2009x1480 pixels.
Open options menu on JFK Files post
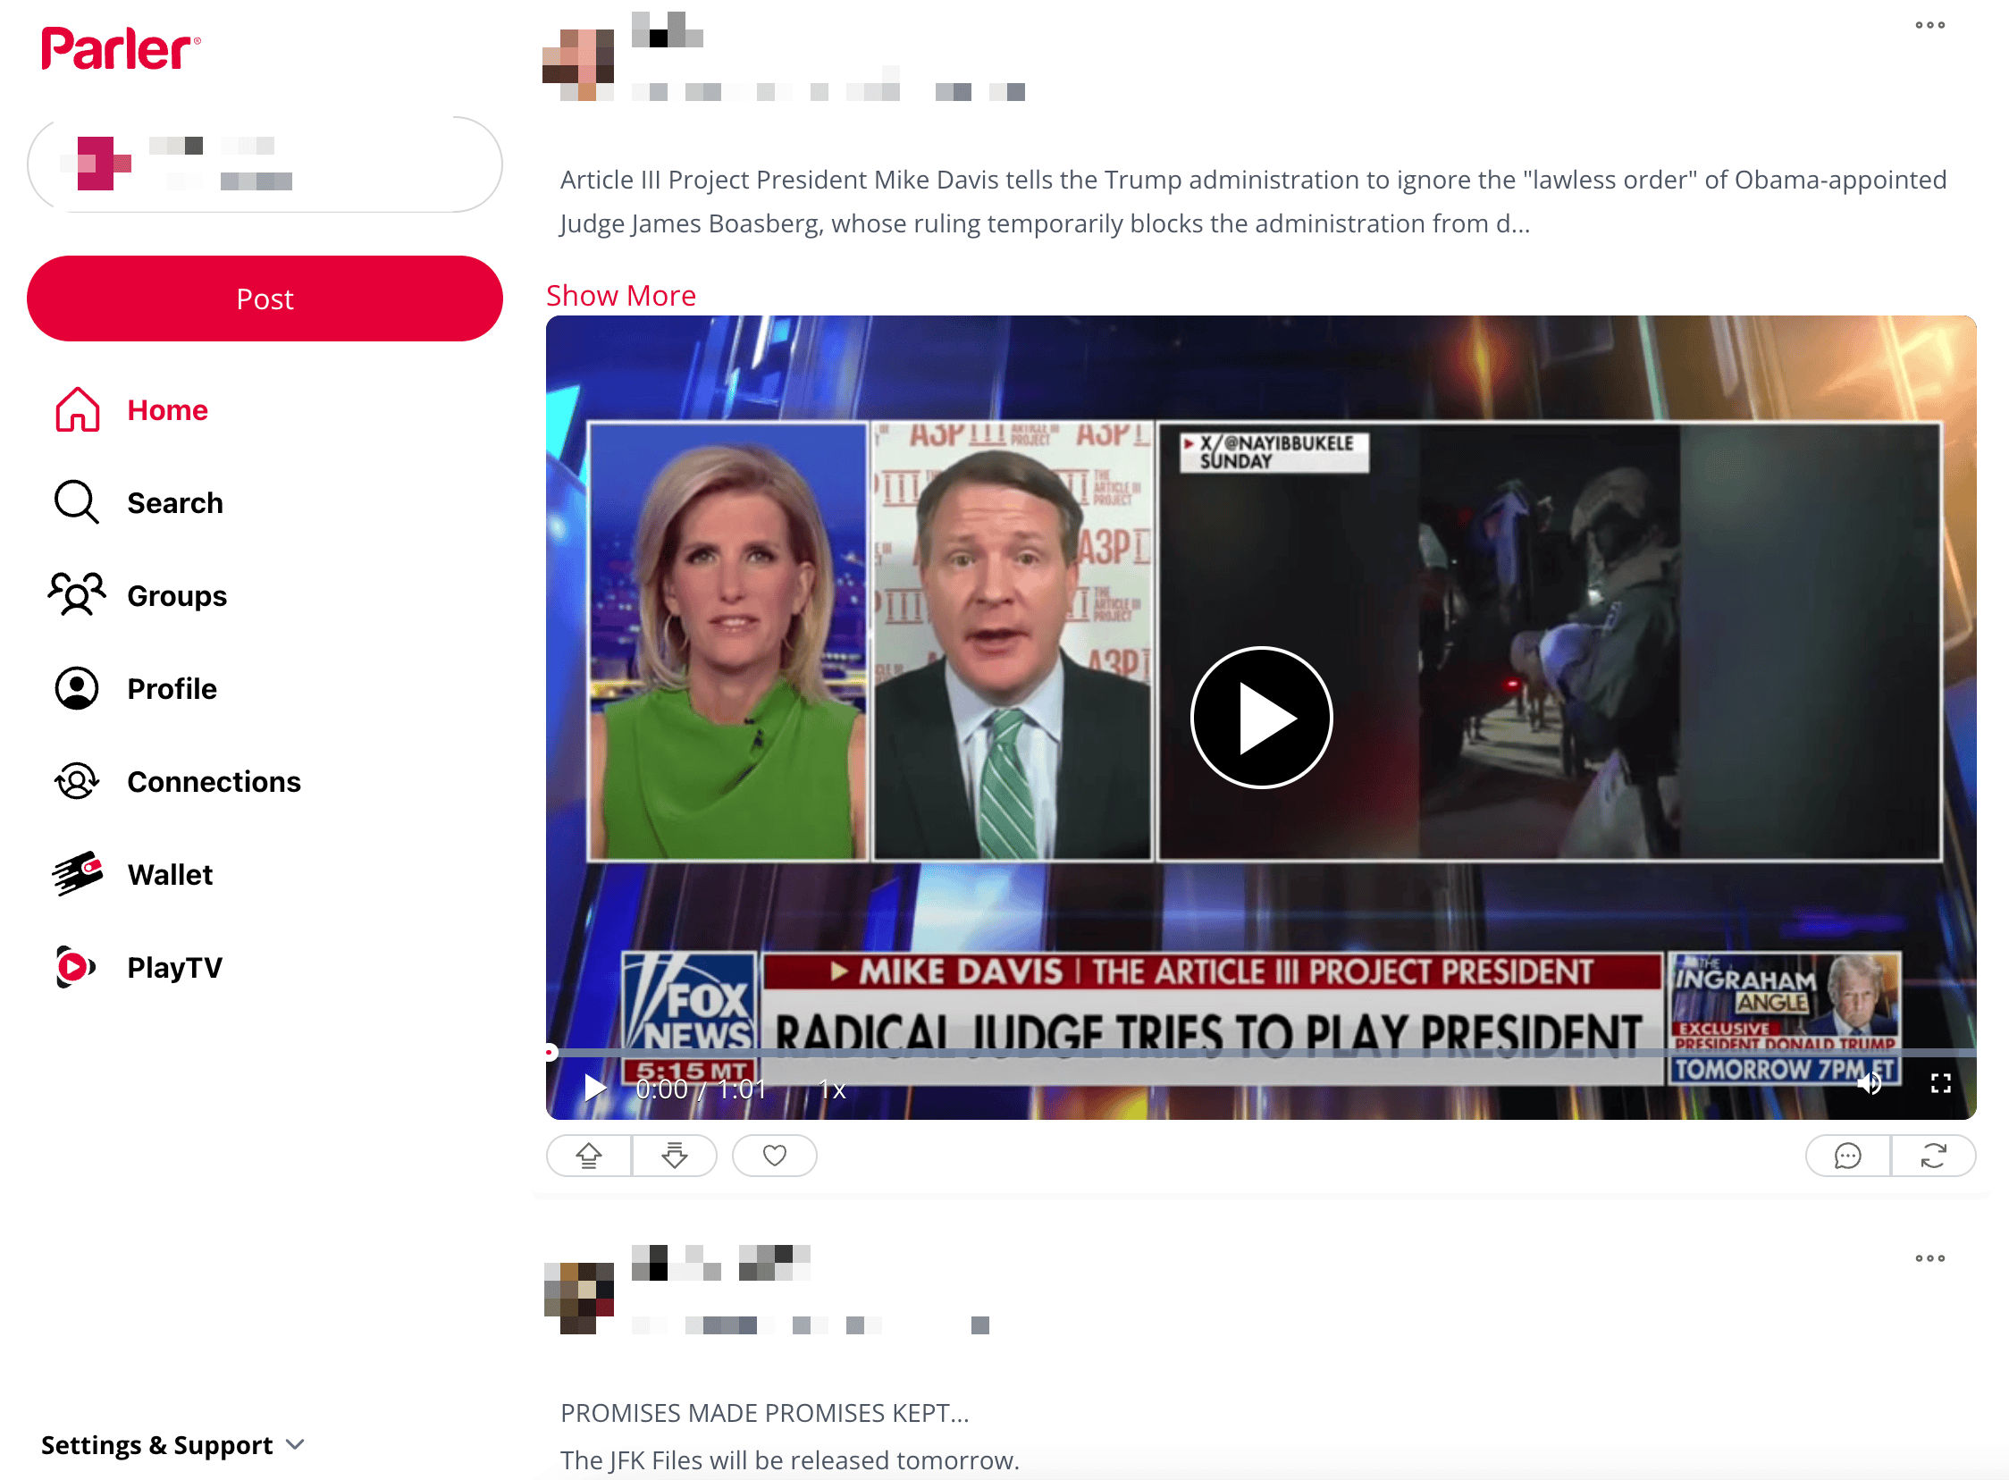[x=1929, y=1258]
